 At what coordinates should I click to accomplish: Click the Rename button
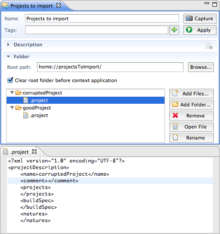coord(191,138)
